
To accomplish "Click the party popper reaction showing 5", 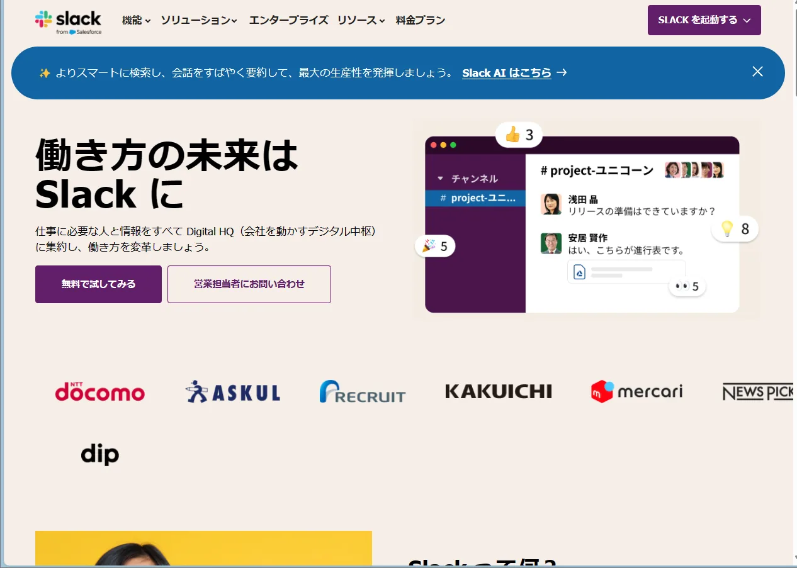I will coord(434,246).
